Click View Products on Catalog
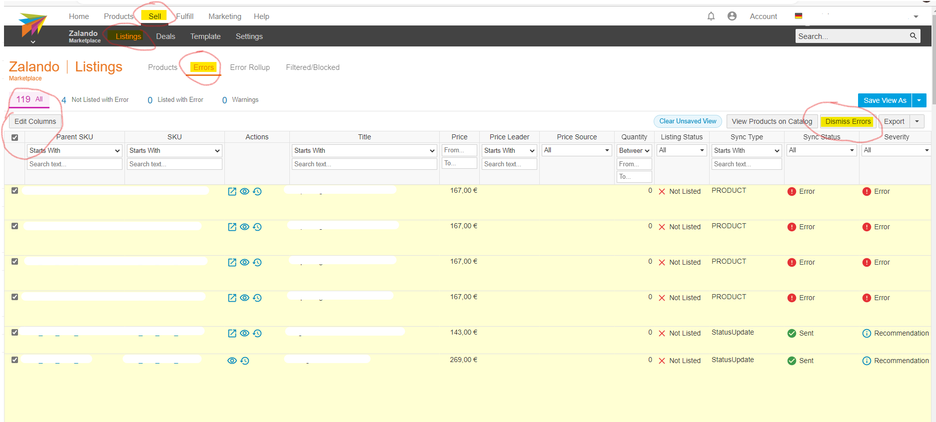 click(772, 121)
